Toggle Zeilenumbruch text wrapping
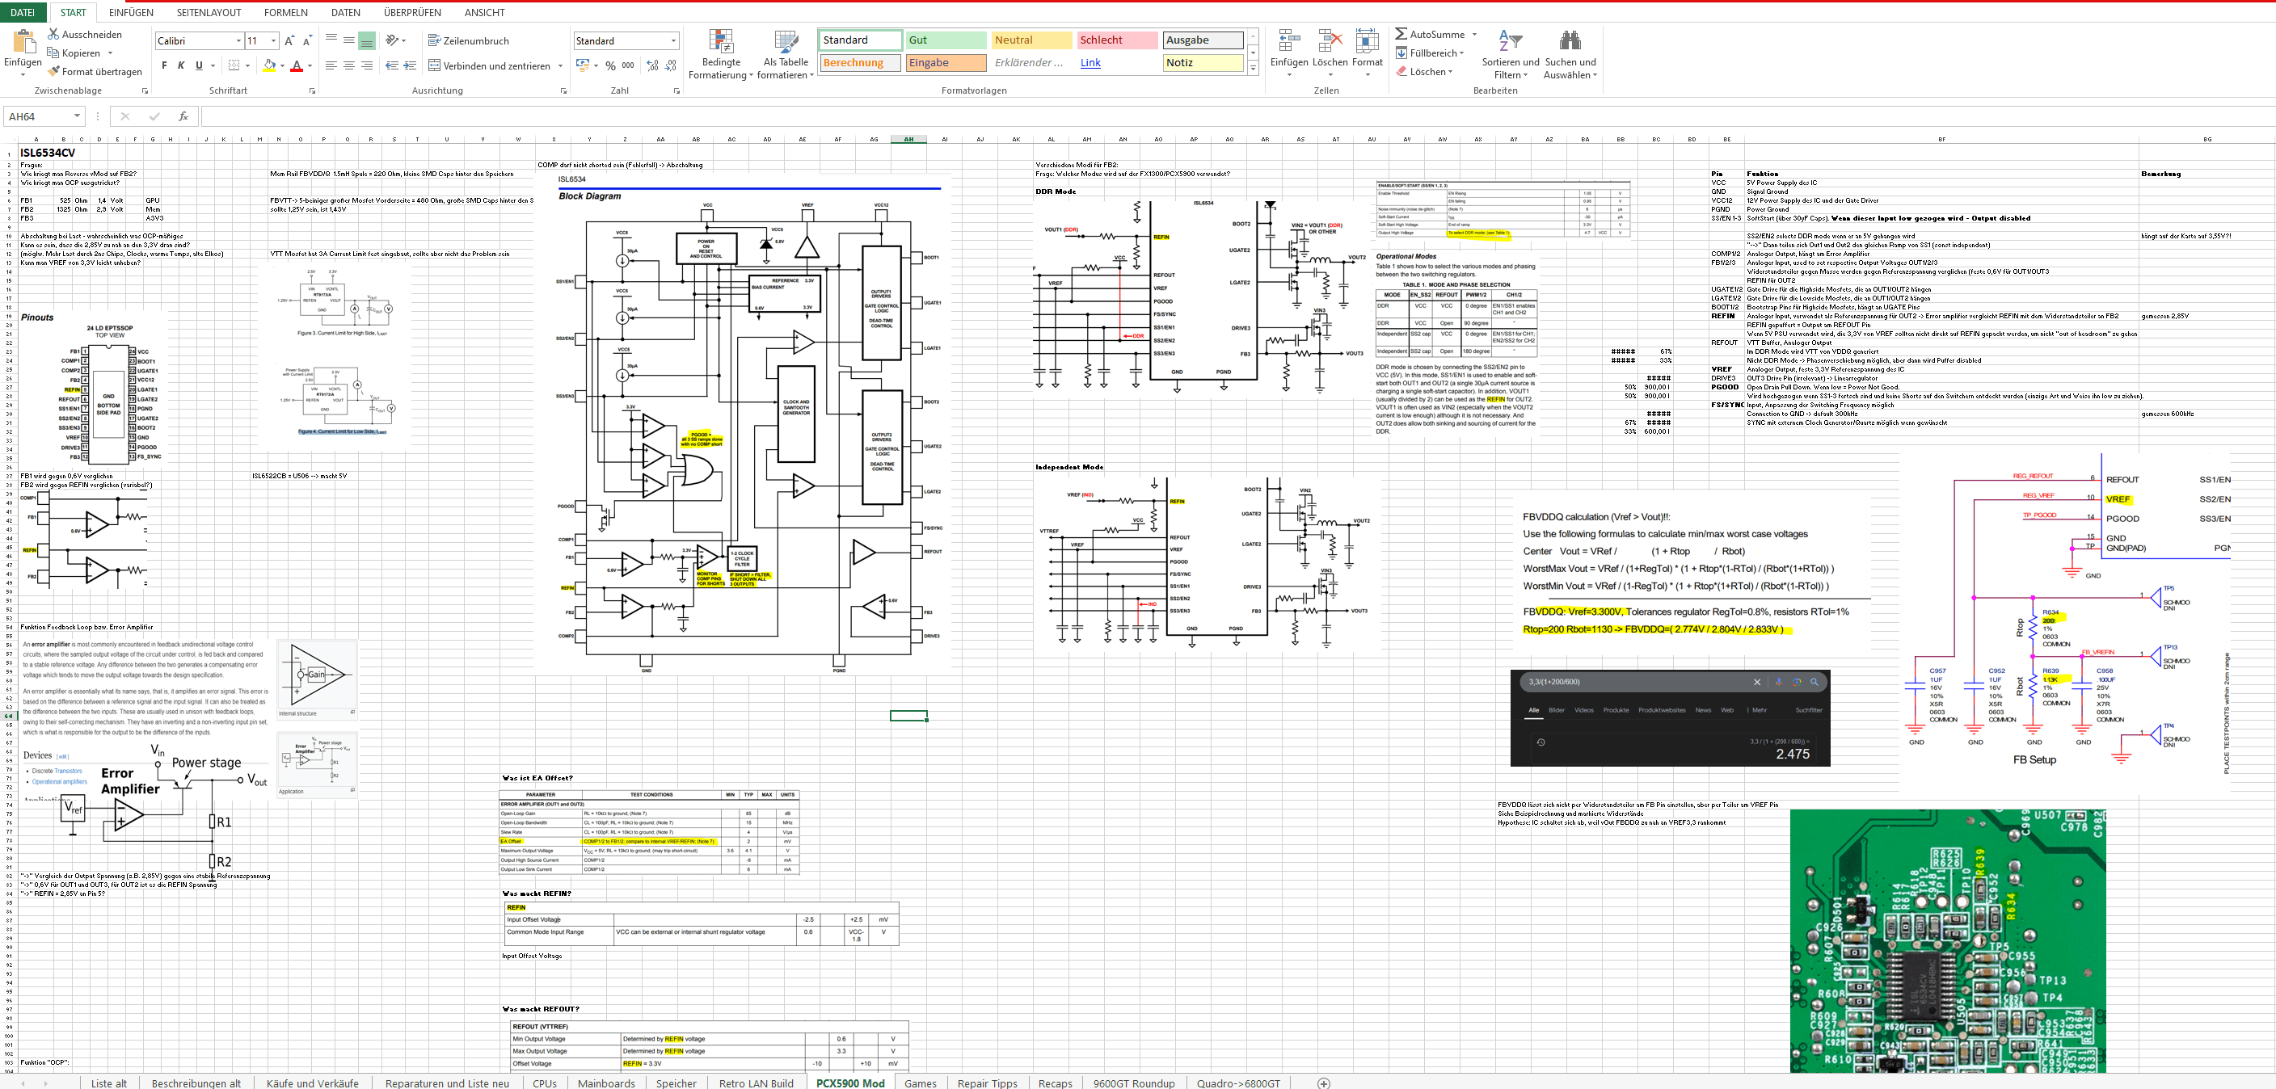Screen dimensions: 2276x1089 click(x=468, y=40)
